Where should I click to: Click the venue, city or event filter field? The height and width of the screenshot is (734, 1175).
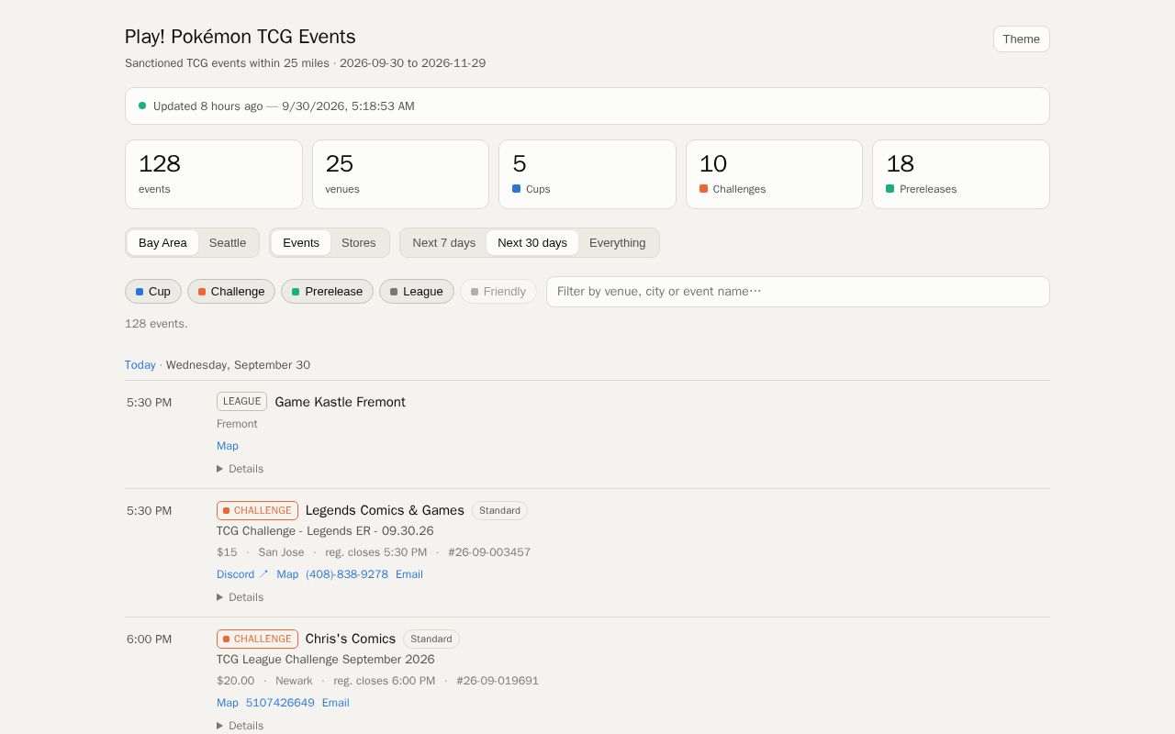click(x=798, y=292)
